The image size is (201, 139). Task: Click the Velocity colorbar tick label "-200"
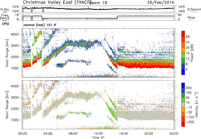click(190, 122)
